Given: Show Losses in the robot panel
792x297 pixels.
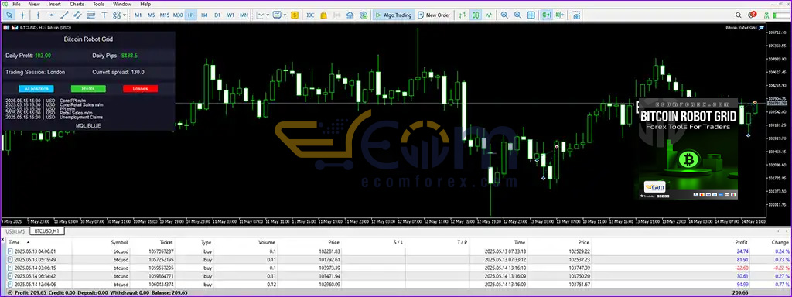Looking at the screenshot, I should (141, 88).
